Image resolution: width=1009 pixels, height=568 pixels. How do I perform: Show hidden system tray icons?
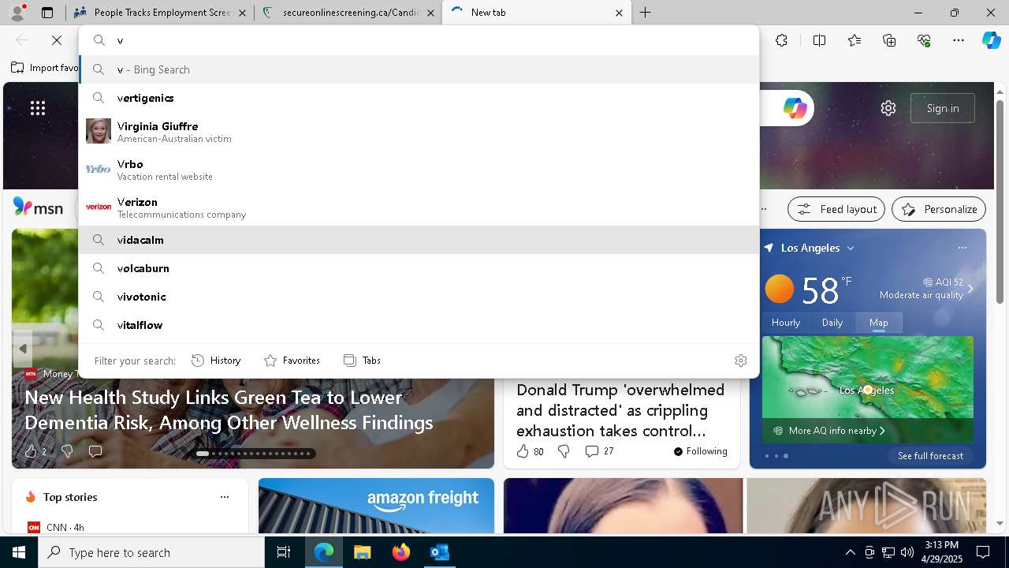coord(850,552)
